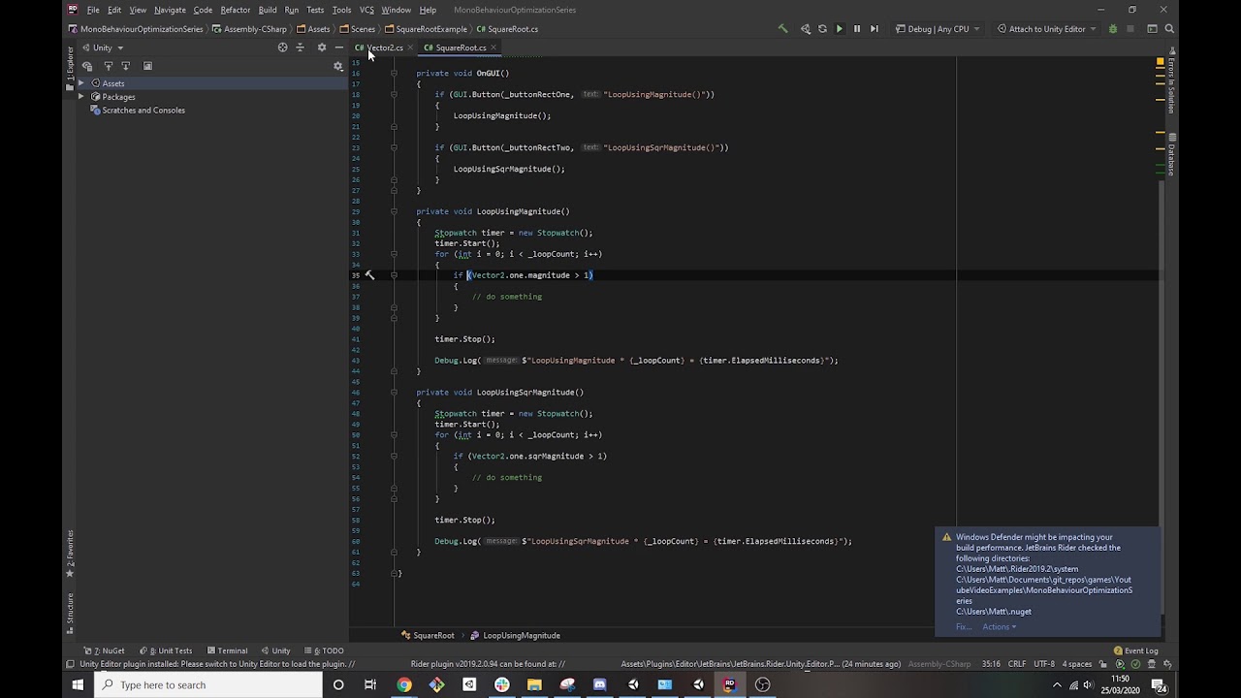Click the locate/scroll-from-source target icon in Explorer
This screenshot has height=698, width=1241.
point(283,48)
